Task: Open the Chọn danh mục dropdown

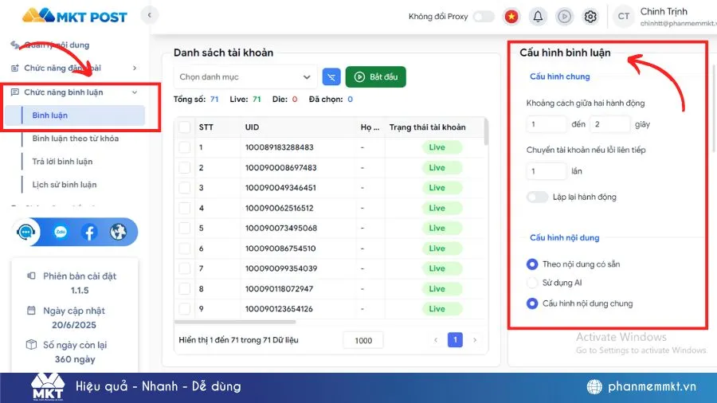Action: point(245,76)
